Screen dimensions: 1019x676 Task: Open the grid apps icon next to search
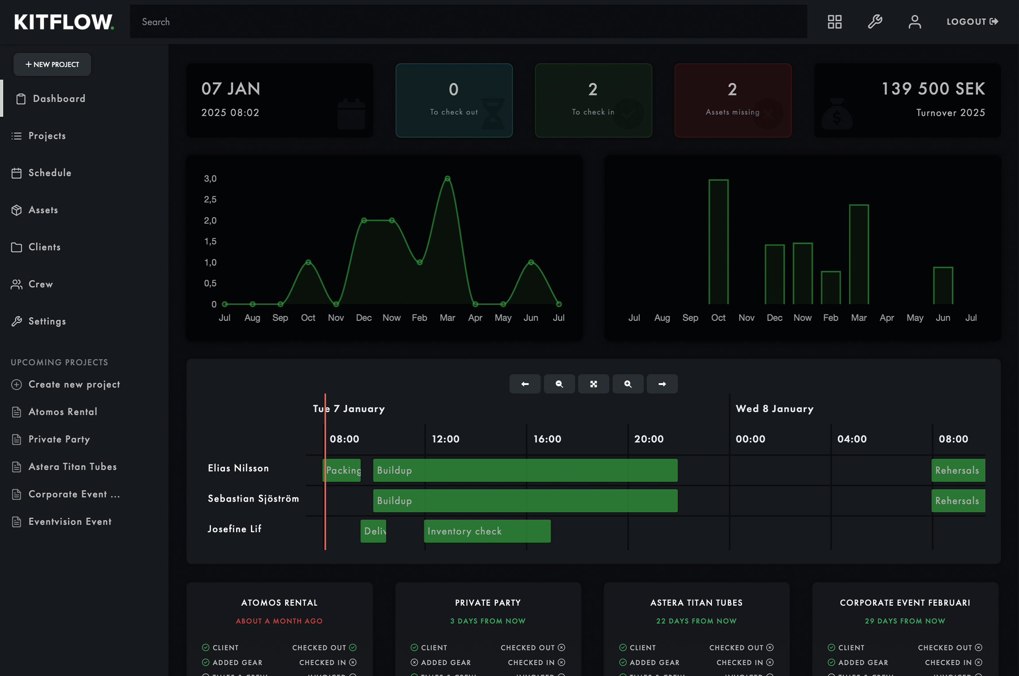(834, 21)
